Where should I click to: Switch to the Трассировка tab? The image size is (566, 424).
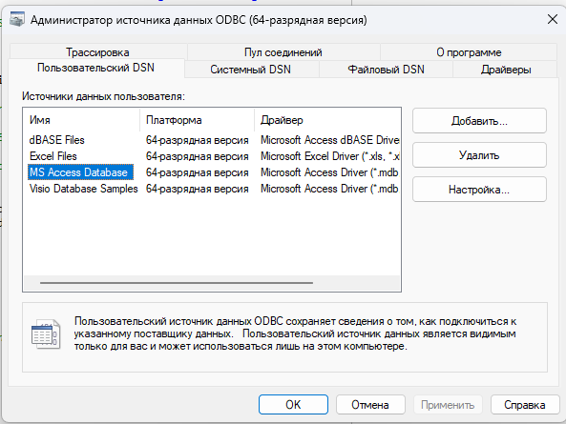pyautogui.click(x=97, y=52)
